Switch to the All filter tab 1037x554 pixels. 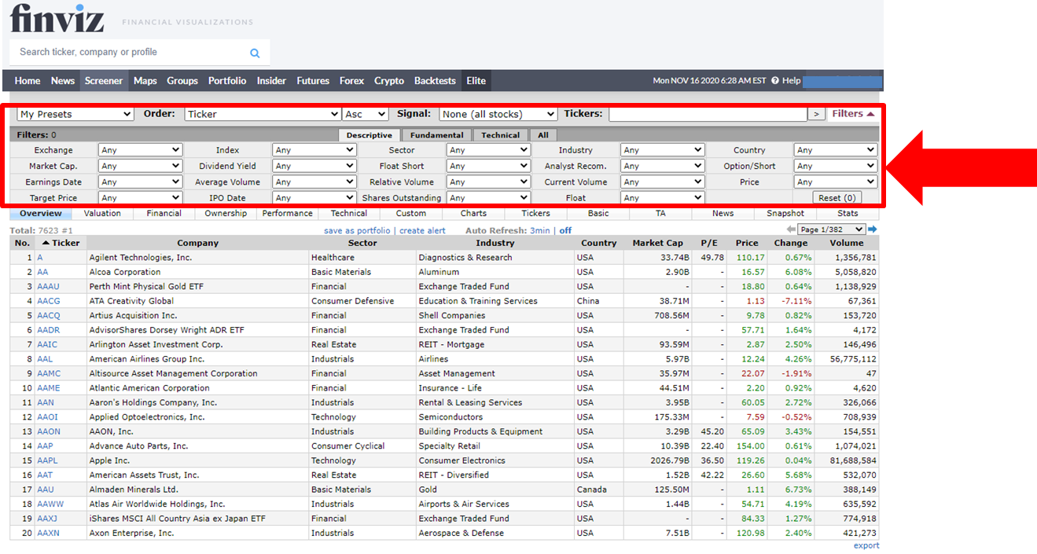pos(542,135)
